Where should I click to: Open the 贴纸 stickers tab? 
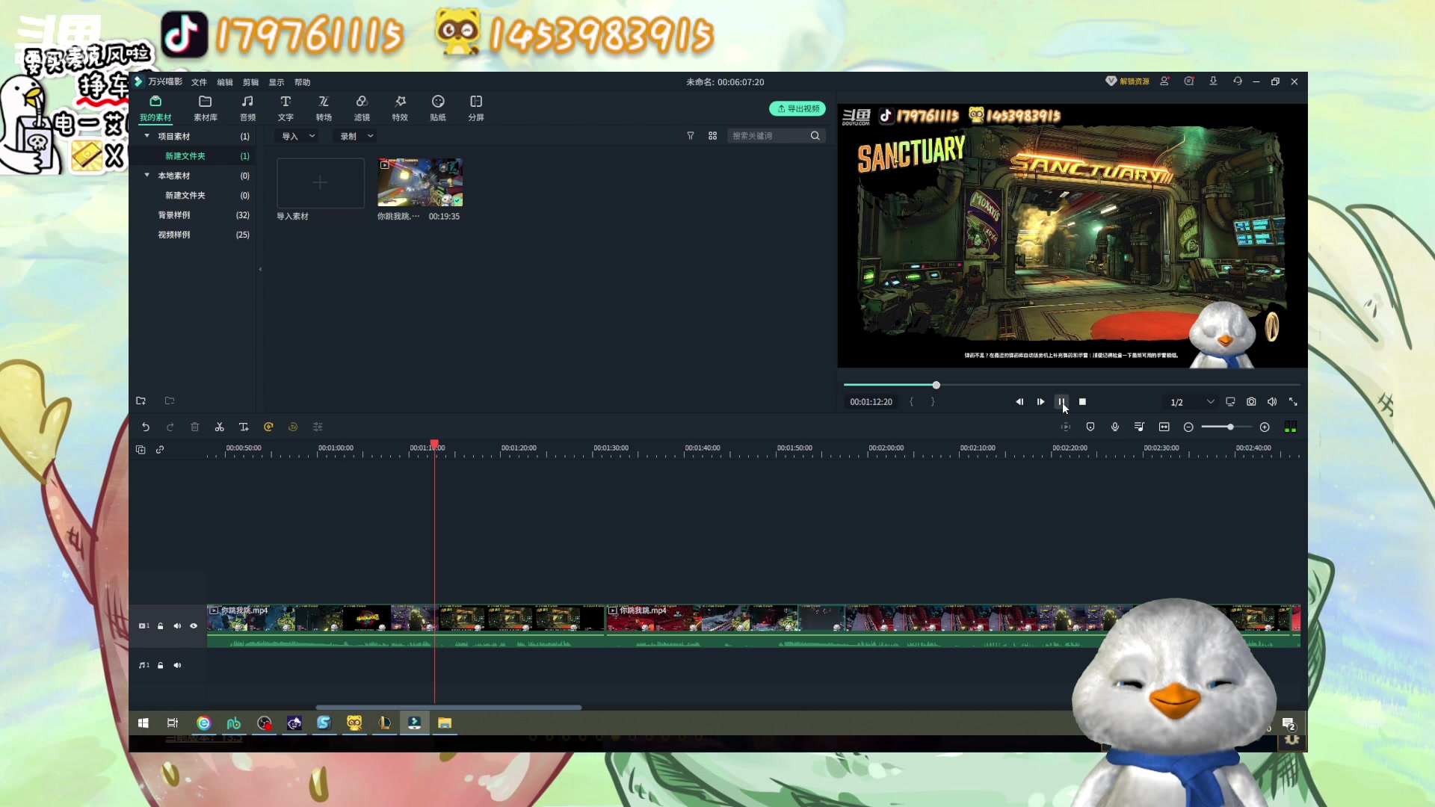coord(438,108)
